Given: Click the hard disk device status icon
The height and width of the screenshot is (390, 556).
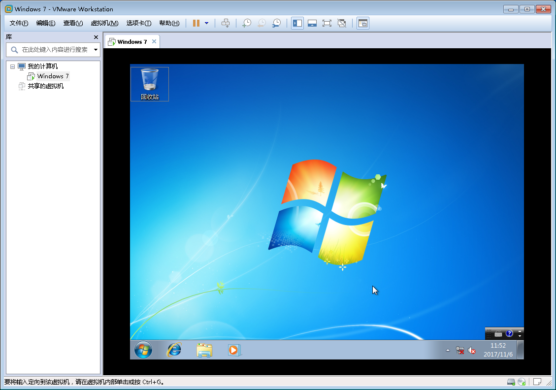Looking at the screenshot, I should (511, 382).
